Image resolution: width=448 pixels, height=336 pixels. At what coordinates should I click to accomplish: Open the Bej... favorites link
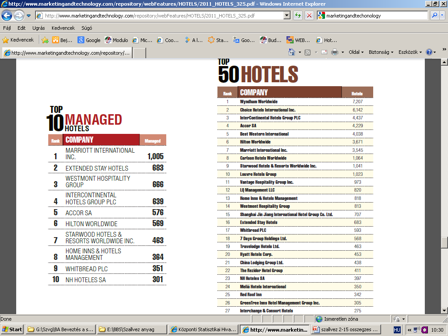[x=62, y=40]
